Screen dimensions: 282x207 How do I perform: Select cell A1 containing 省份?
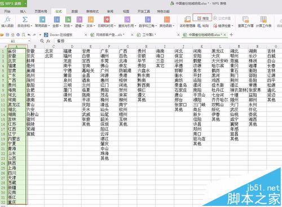(x=16, y=51)
